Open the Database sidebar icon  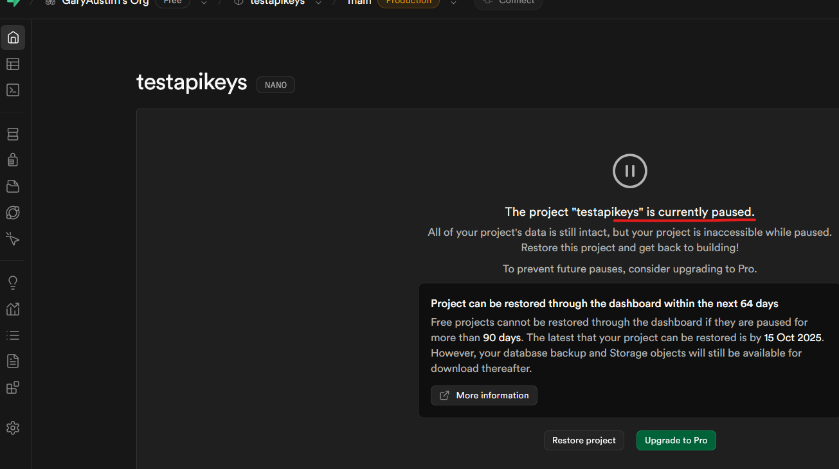tap(13, 134)
